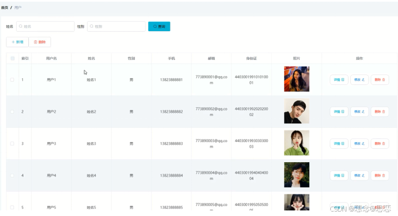This screenshot has width=398, height=216.
Task: Click the 照片 column header
Action: coord(296,58)
